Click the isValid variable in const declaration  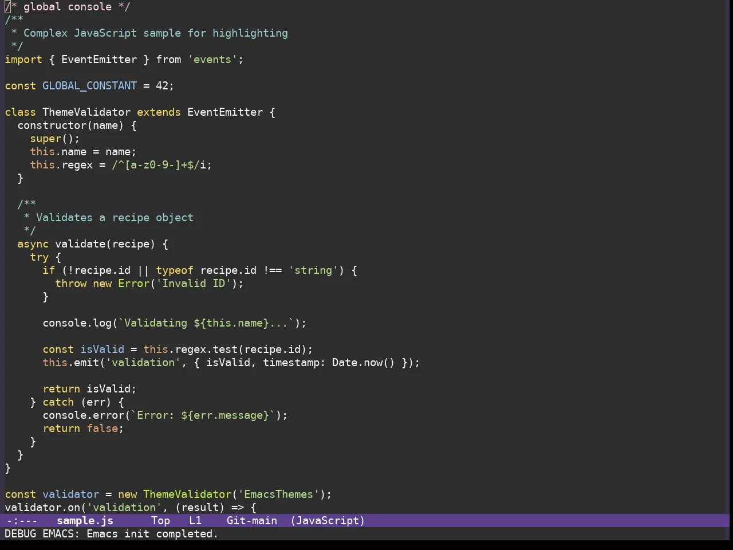102,349
